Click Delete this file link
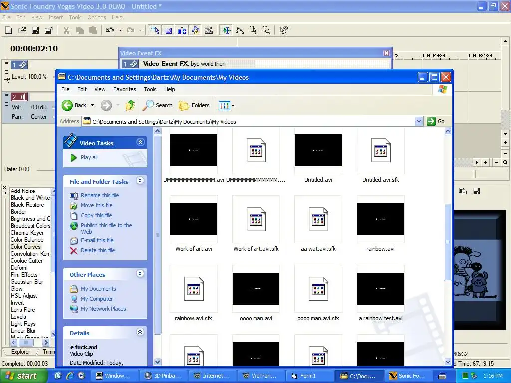 [98, 250]
